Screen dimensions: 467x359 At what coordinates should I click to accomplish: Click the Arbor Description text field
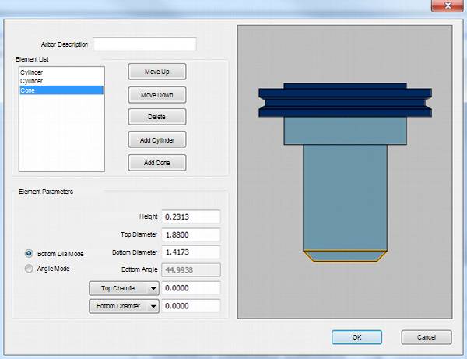(145, 44)
